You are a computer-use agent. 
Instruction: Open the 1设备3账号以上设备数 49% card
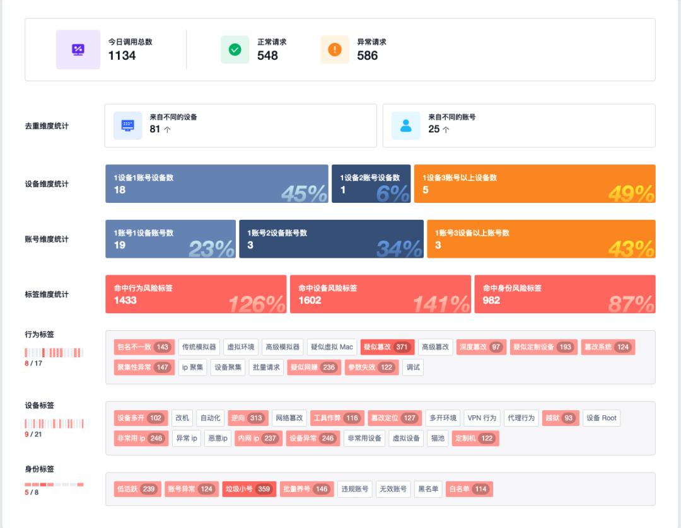535,183
